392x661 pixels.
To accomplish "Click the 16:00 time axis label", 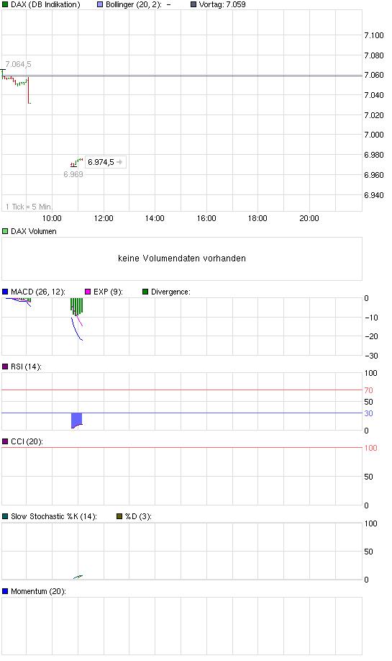I will pyautogui.click(x=206, y=218).
